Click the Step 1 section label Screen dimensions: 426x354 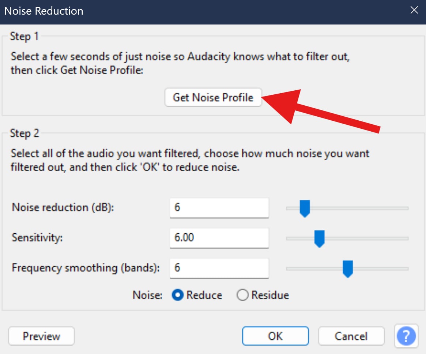(24, 36)
